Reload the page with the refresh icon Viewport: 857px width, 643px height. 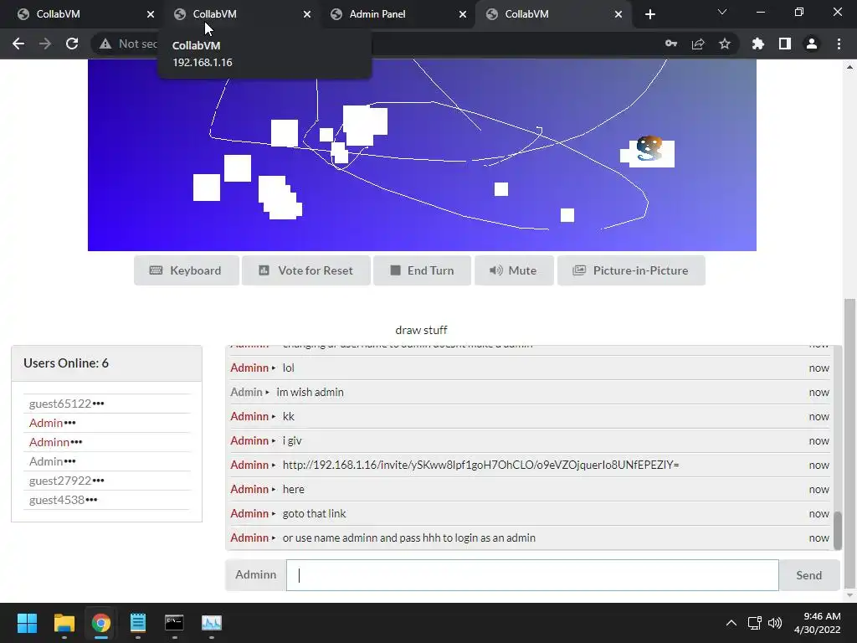(x=72, y=44)
